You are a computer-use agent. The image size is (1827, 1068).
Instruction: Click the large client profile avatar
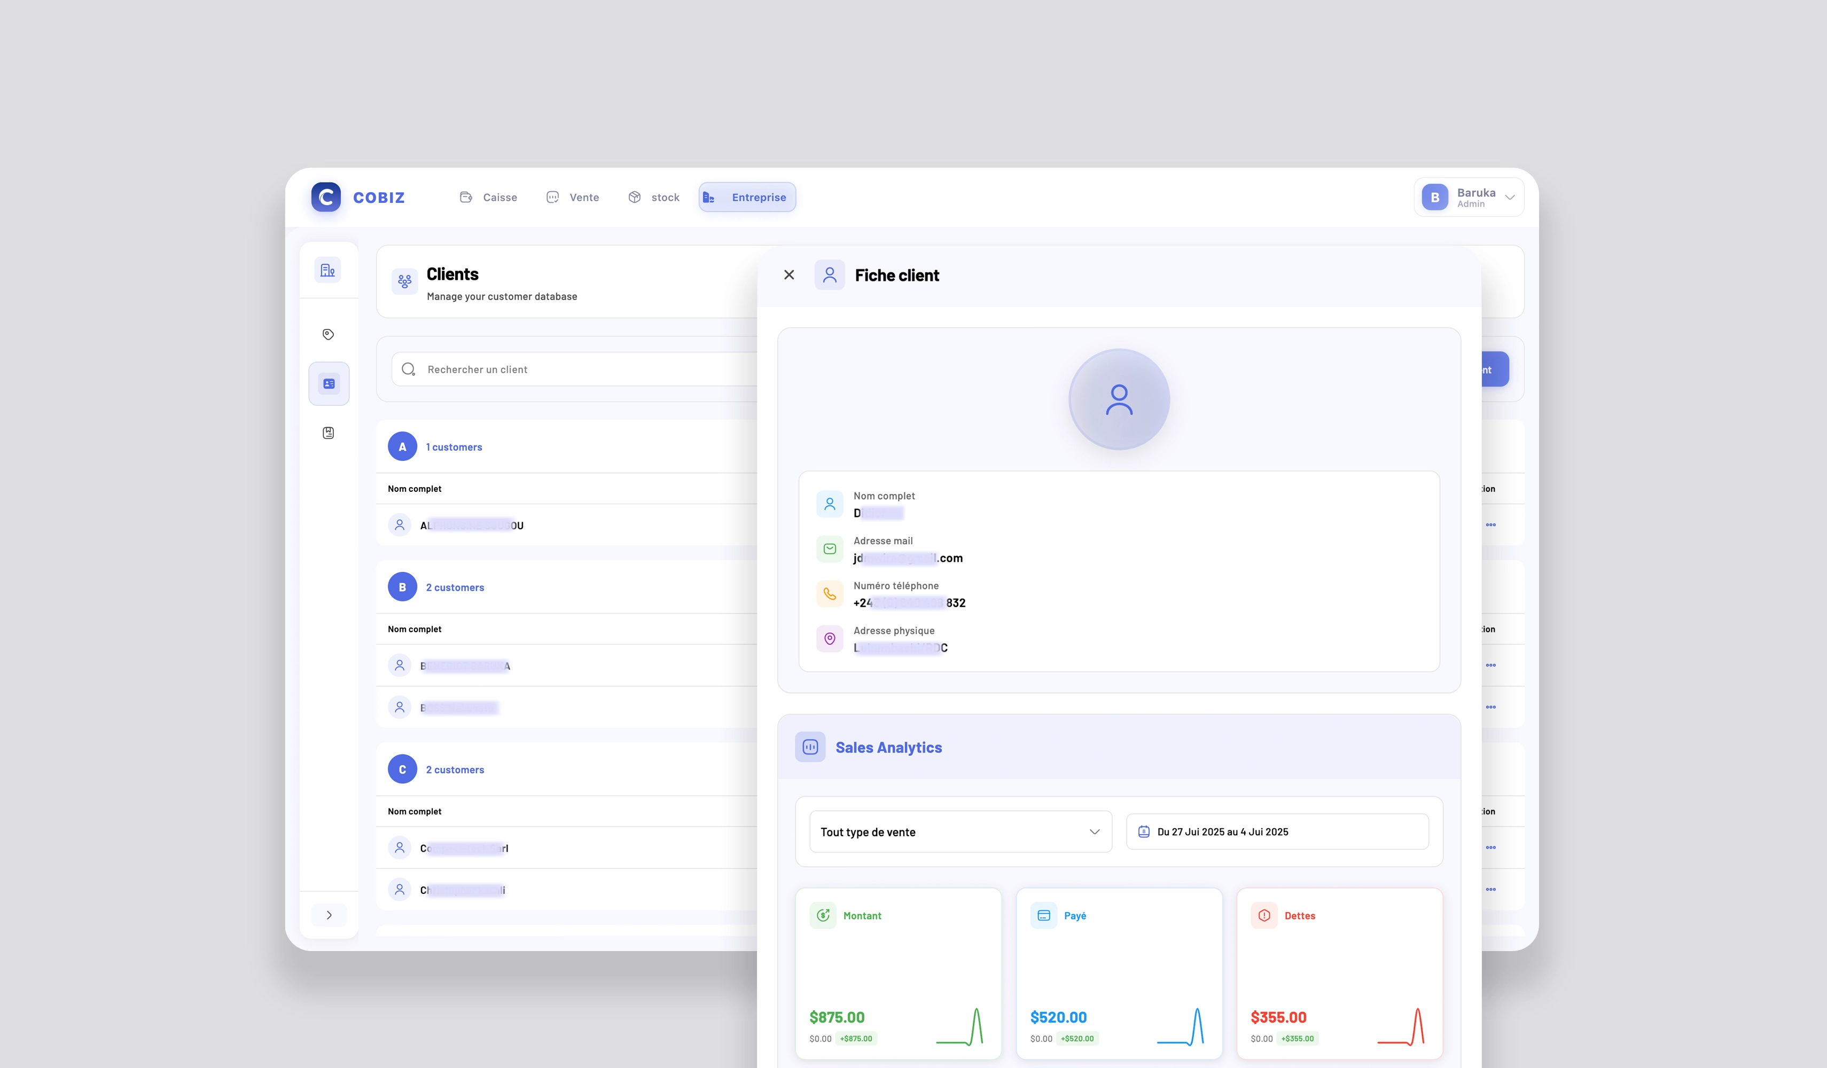coord(1119,399)
